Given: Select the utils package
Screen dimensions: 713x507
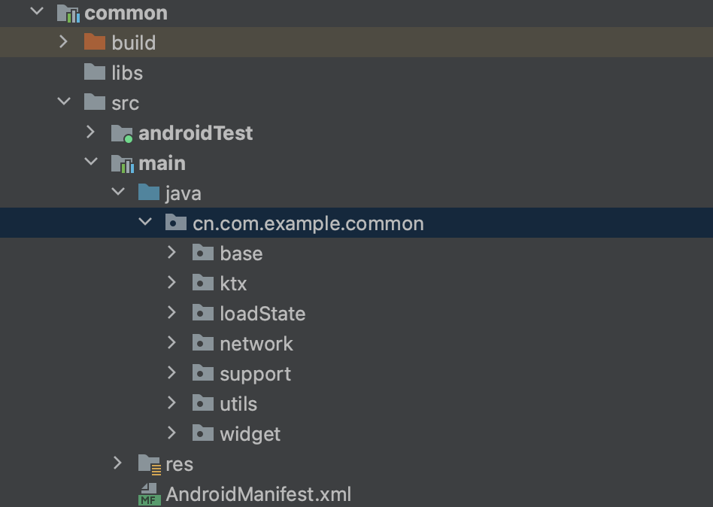Looking at the screenshot, I should tap(238, 403).
